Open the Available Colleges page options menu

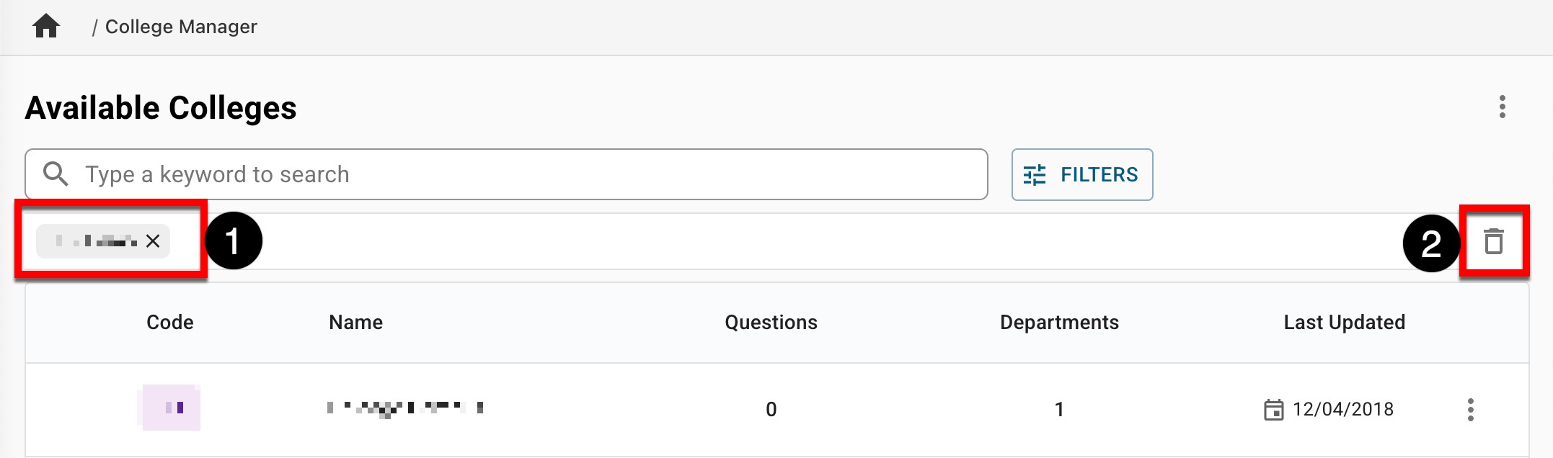[1502, 107]
